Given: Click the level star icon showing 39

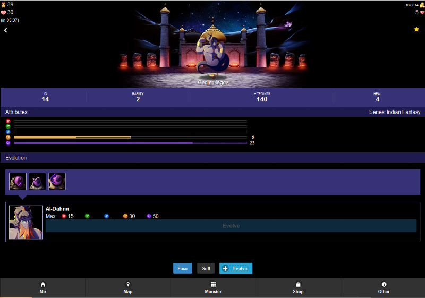Looking at the screenshot, I should coord(3,5).
